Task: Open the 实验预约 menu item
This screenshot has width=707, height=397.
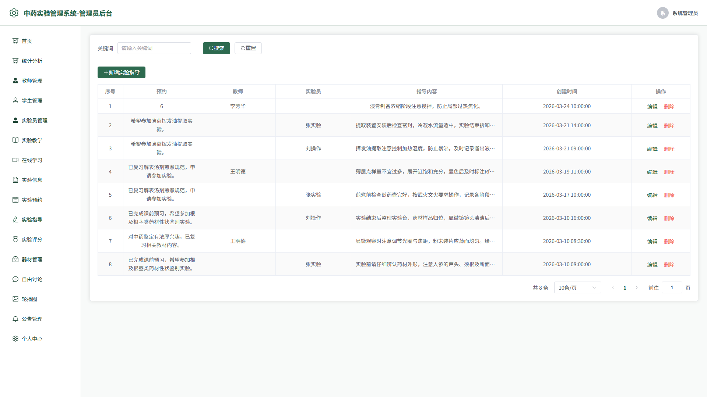Action: (41, 200)
